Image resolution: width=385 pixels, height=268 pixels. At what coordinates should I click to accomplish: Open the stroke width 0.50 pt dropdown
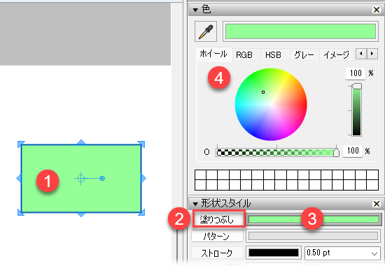click(x=342, y=253)
